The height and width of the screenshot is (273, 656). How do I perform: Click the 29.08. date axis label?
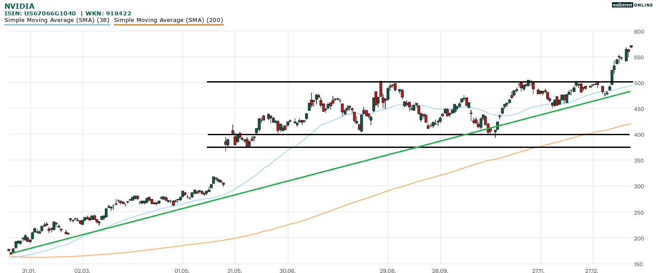click(387, 270)
